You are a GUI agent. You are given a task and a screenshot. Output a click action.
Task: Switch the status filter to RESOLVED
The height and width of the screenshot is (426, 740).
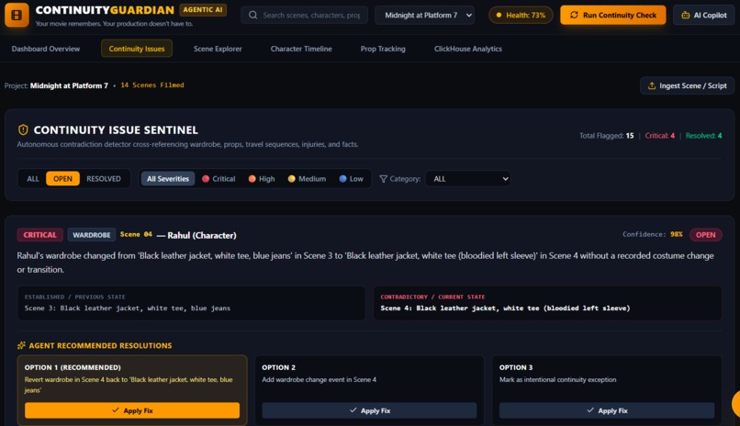tap(104, 179)
